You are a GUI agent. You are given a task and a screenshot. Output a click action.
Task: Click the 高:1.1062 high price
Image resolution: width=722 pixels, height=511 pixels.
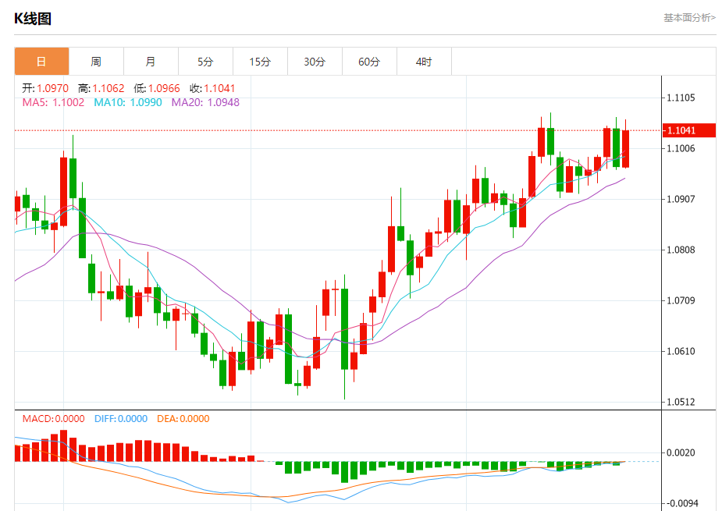[101, 88]
